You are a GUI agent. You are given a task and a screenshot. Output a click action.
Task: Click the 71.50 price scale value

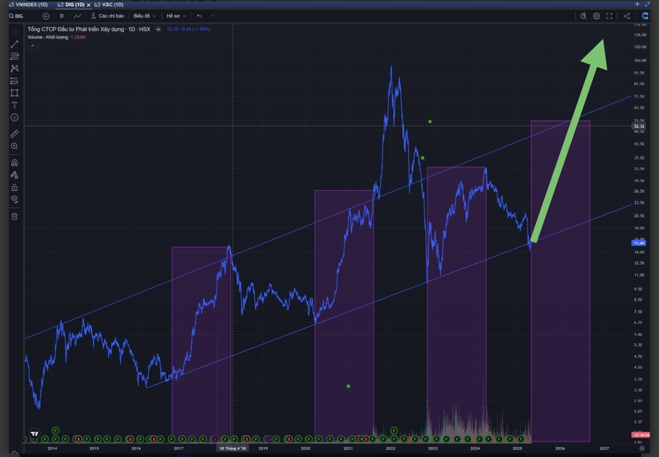coord(639,96)
